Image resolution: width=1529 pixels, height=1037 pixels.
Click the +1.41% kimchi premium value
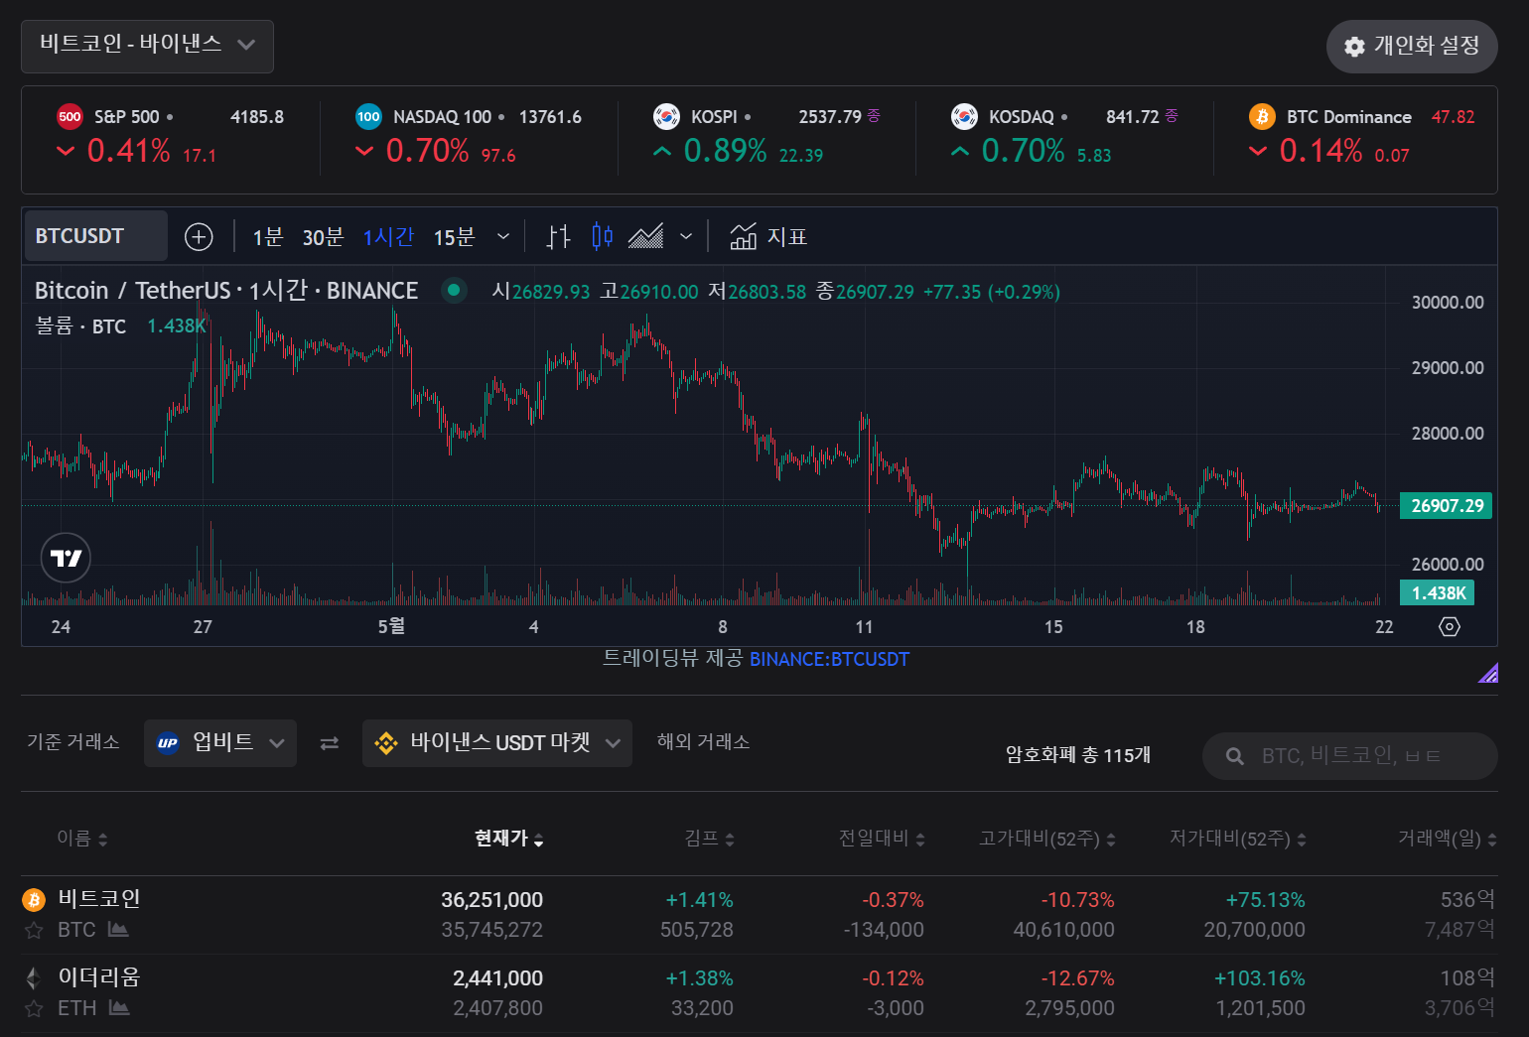(700, 900)
